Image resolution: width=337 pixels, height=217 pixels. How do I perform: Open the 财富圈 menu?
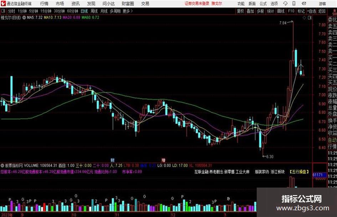[128, 4]
